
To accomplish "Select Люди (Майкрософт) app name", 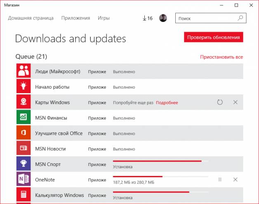I will coord(58,72).
